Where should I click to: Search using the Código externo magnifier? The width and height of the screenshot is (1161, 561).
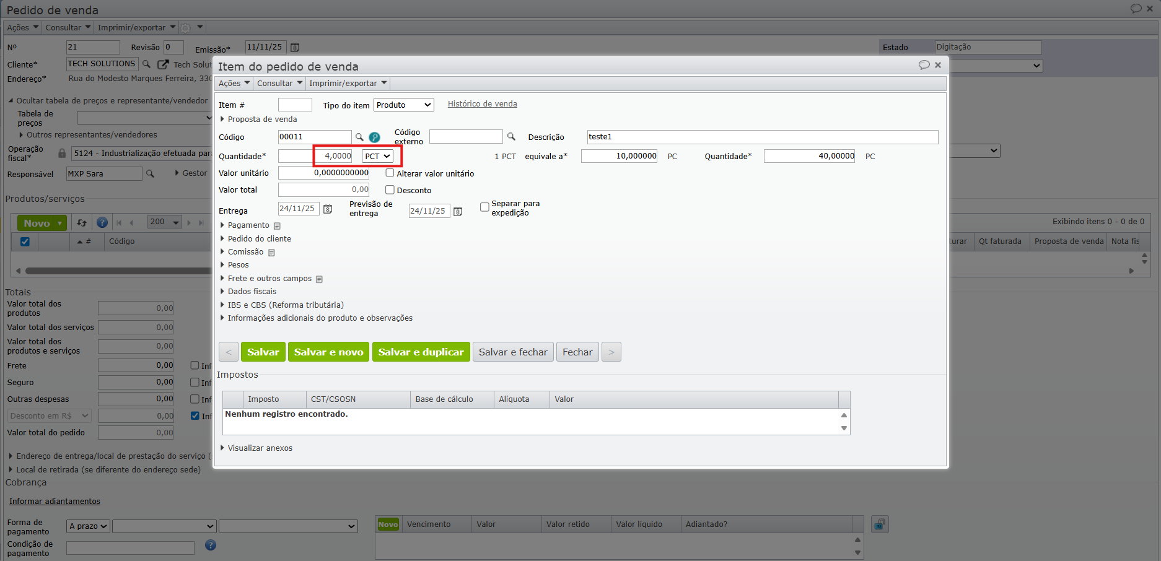pos(511,137)
